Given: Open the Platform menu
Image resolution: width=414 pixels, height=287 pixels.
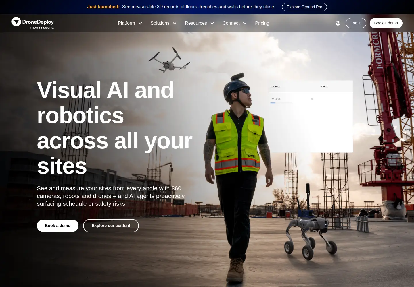Looking at the screenshot, I should pyautogui.click(x=126, y=23).
